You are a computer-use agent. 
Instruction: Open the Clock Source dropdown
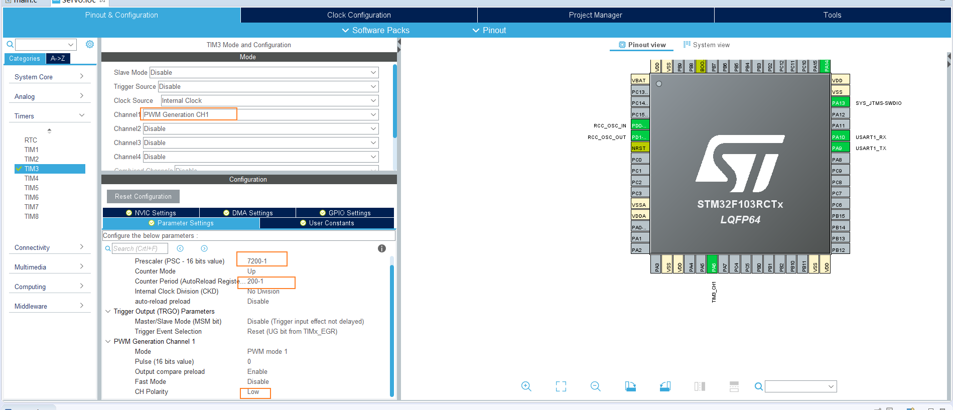point(270,100)
